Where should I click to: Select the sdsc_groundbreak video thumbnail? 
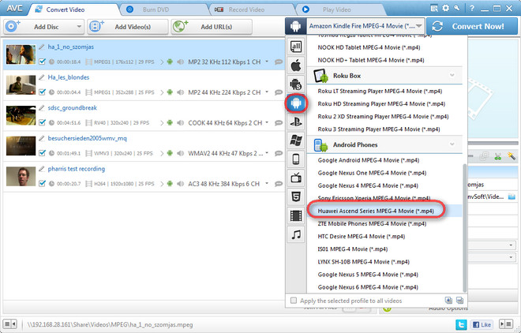pyautogui.click(x=21, y=115)
